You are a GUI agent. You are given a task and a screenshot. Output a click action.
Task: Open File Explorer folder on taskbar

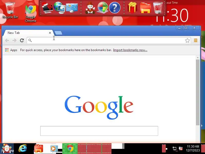[x=38, y=149]
